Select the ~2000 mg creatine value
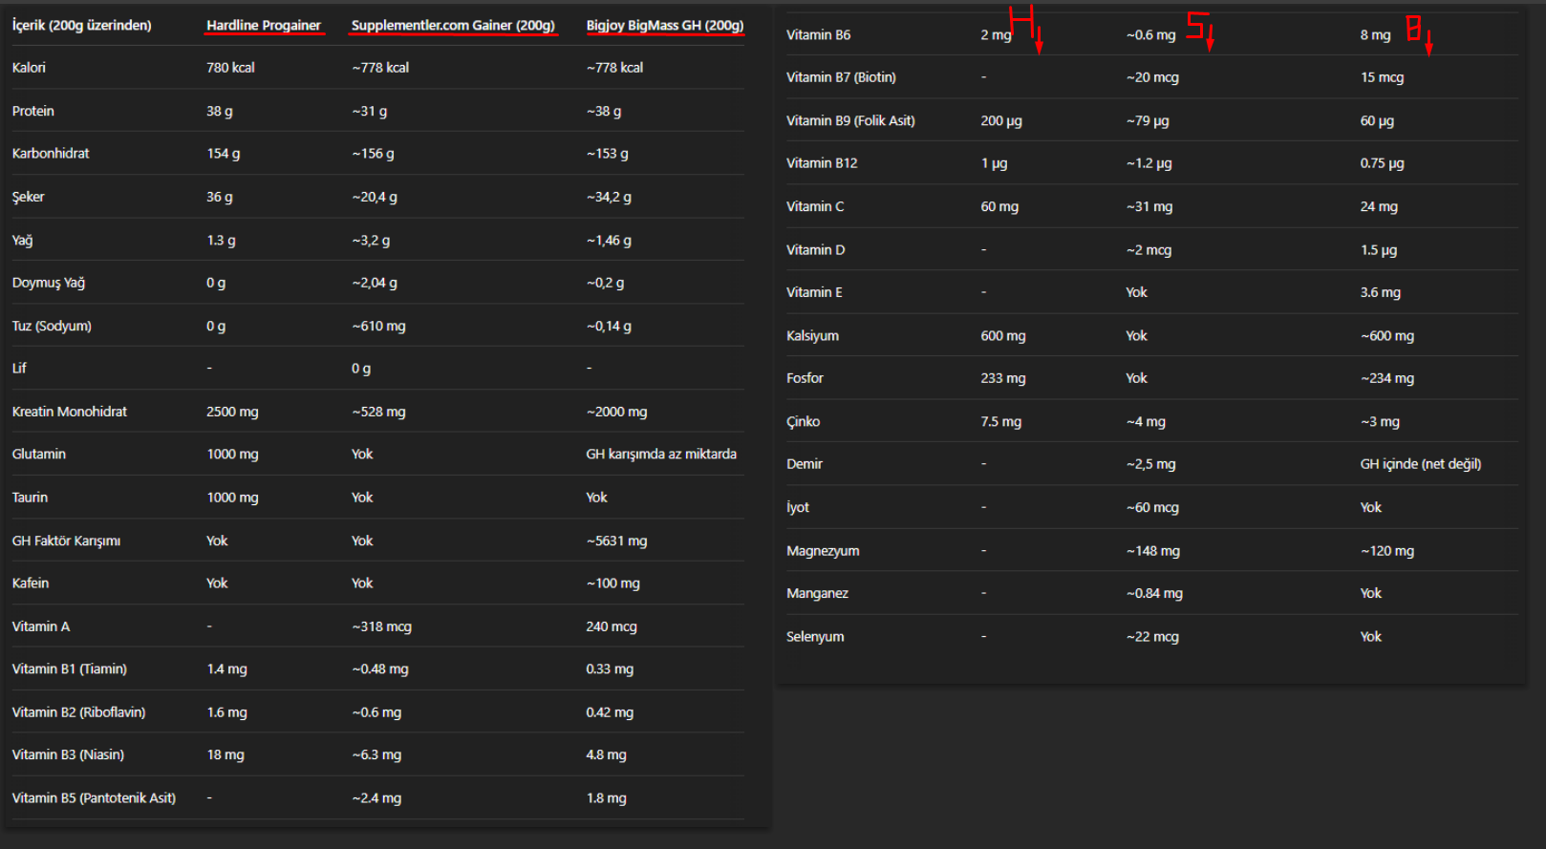1546x849 pixels. 617,412
